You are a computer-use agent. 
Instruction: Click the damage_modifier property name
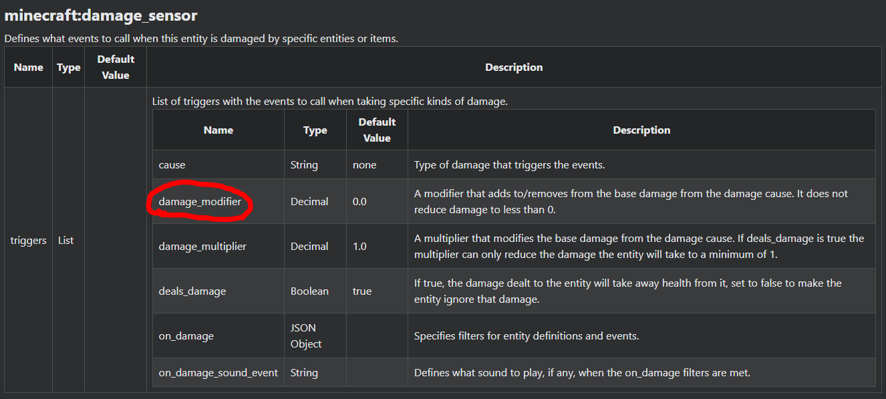(200, 201)
